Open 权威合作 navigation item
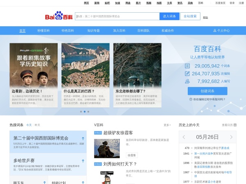The height and width of the screenshot is (184, 246). [168, 31]
